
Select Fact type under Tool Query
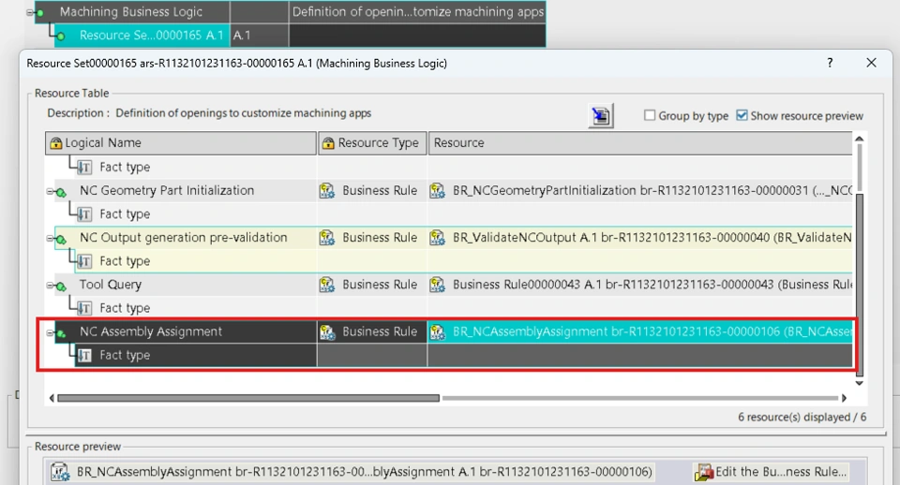(125, 308)
